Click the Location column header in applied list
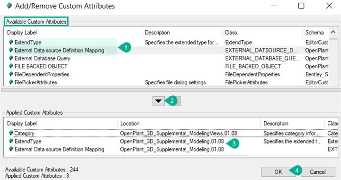The width and height of the screenshot is (341, 180). click(x=130, y=124)
